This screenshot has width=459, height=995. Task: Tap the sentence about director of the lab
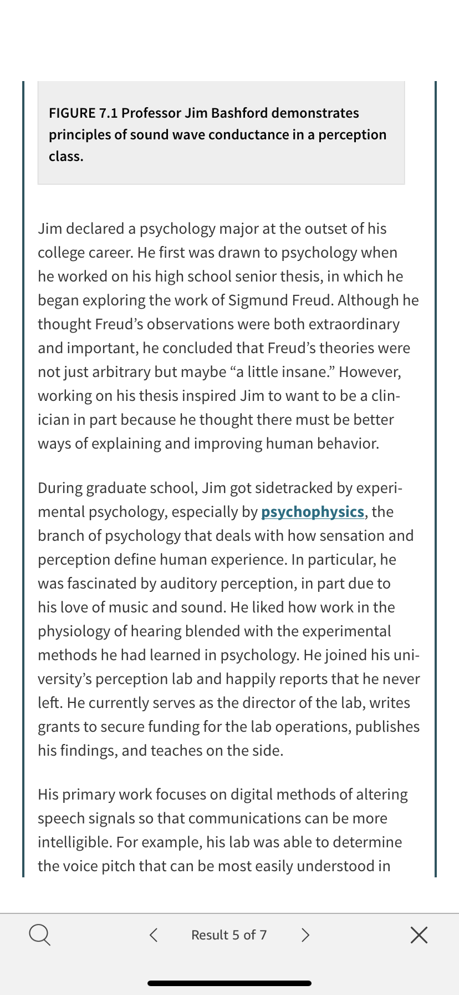pyautogui.click(x=225, y=726)
